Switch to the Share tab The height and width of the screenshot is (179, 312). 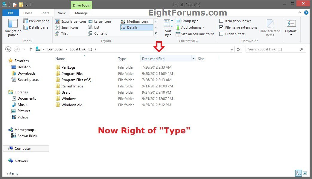coord(45,13)
